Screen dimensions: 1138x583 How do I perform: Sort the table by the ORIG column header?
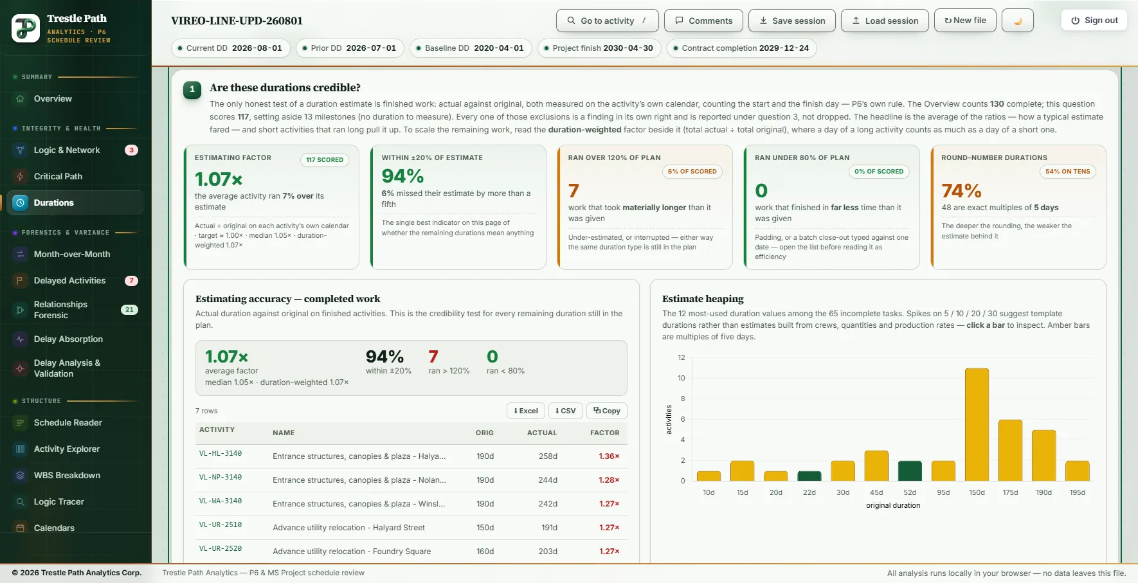tap(485, 433)
